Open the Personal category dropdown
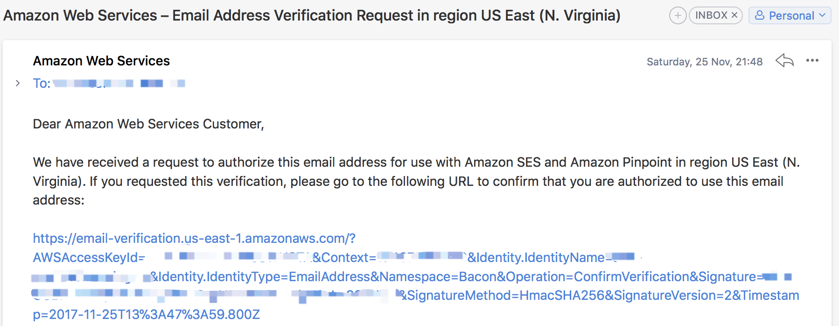839x326 pixels. point(790,15)
